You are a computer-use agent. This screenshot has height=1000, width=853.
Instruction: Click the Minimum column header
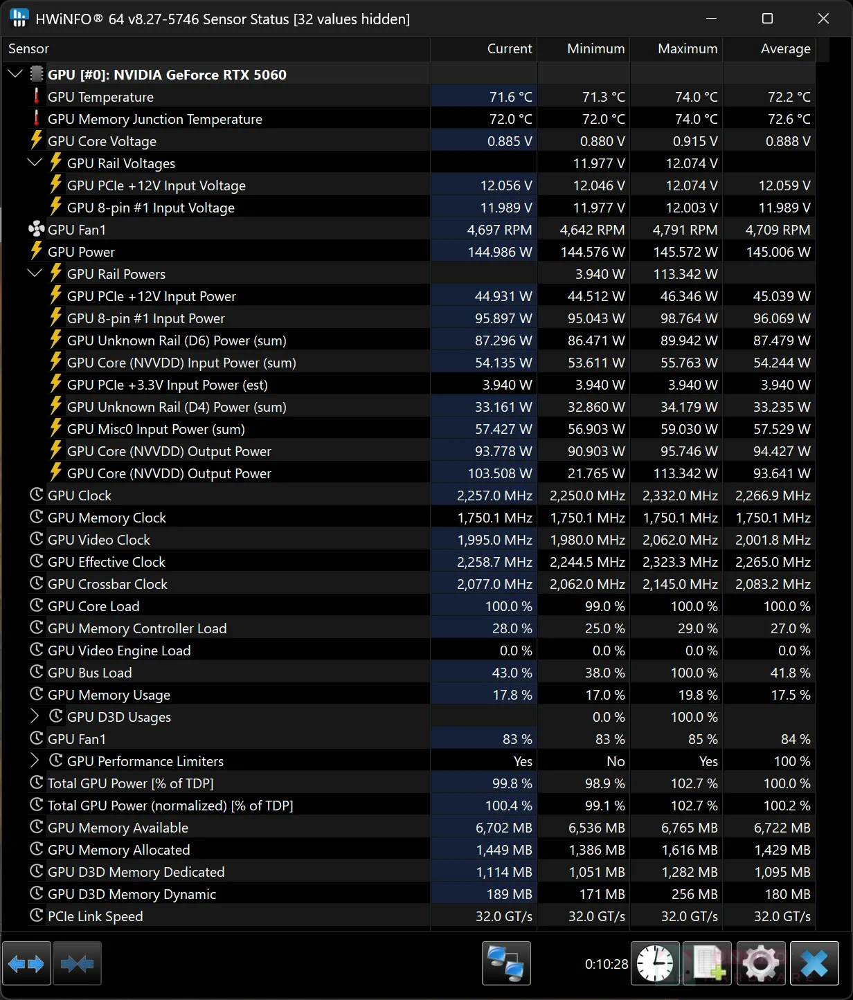click(x=584, y=48)
